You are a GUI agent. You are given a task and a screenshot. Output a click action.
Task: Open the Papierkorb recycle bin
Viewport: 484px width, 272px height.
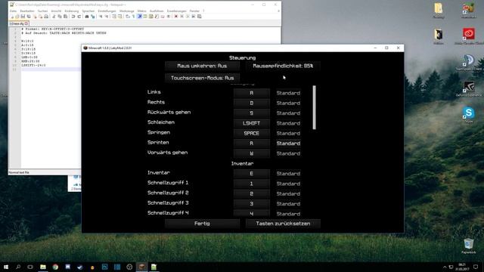click(469, 246)
